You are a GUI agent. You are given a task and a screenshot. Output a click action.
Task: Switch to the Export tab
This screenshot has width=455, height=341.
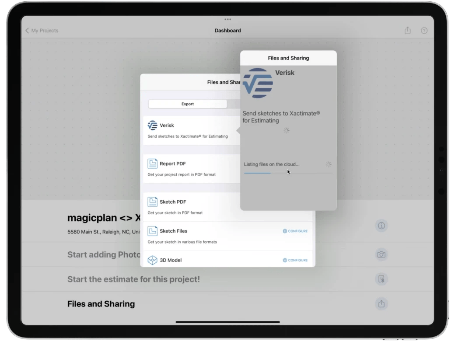[x=188, y=104]
